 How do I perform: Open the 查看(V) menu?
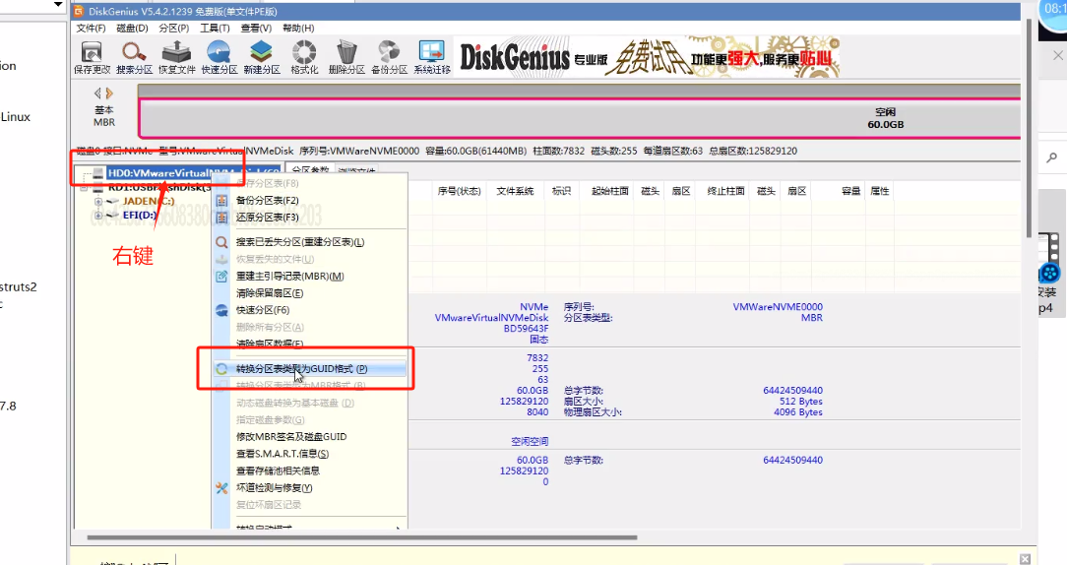256,28
